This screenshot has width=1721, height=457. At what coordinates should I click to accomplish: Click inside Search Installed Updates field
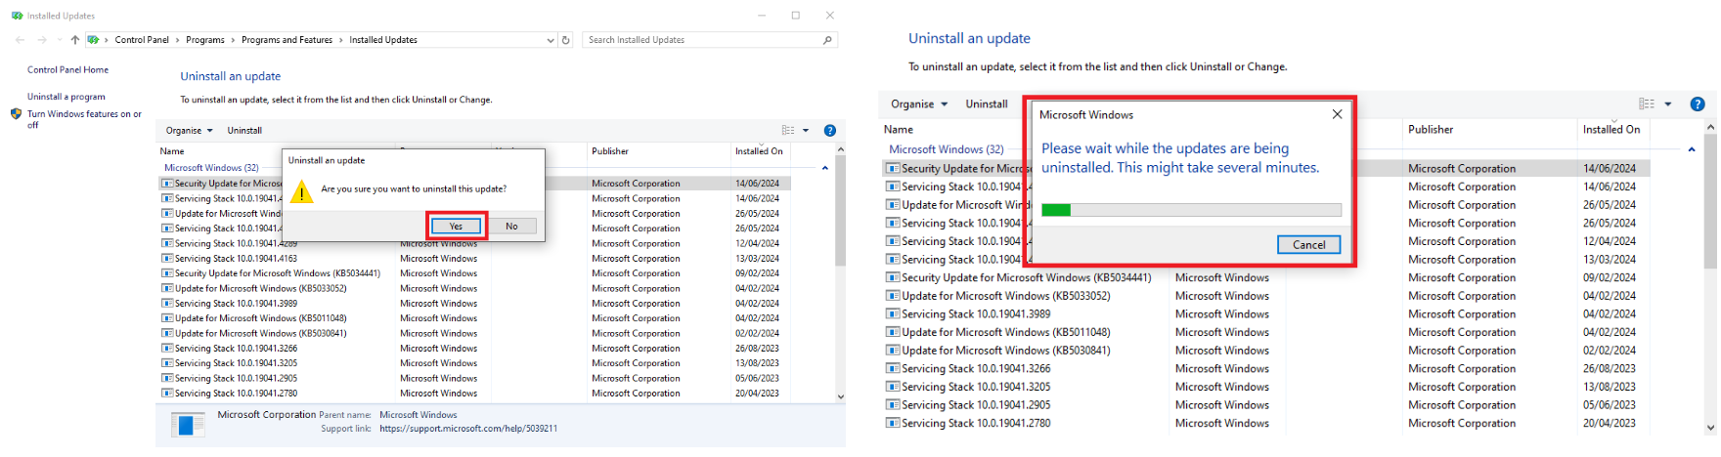703,40
